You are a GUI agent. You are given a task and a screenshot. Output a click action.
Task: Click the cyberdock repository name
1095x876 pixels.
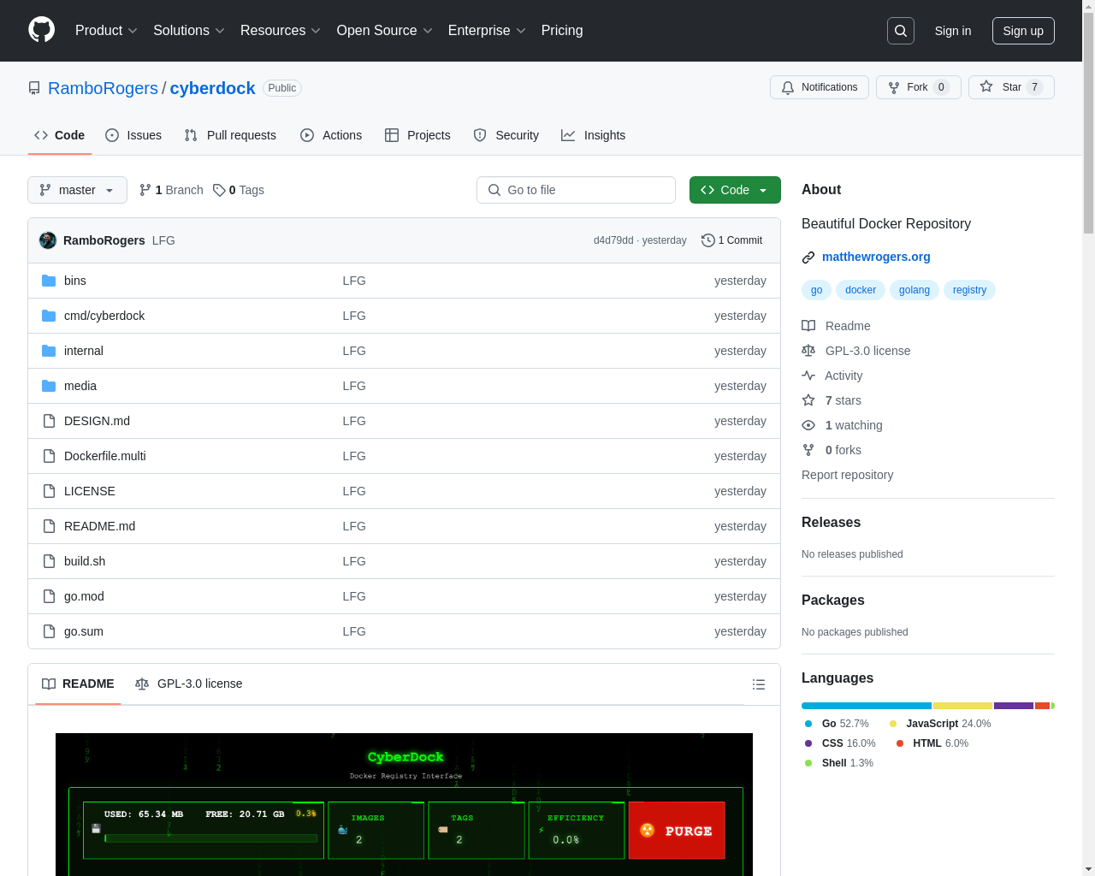[x=212, y=88]
